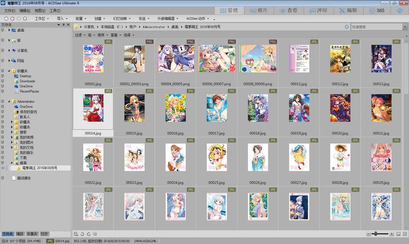This screenshot has width=409, height=244.
Task: Select thumbnail 00006_00007.png
Action: pyautogui.click(x=216, y=63)
